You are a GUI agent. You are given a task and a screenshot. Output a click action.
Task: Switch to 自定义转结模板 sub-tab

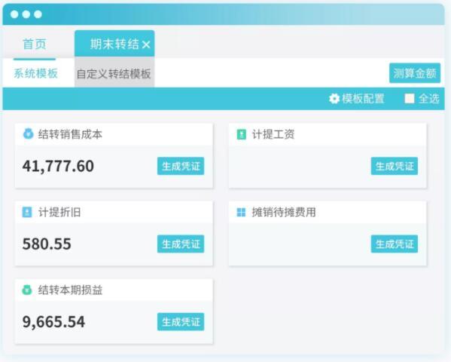coord(114,72)
